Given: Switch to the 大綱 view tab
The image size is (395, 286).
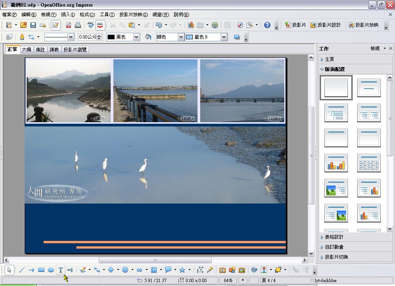Looking at the screenshot, I should tap(27, 49).
